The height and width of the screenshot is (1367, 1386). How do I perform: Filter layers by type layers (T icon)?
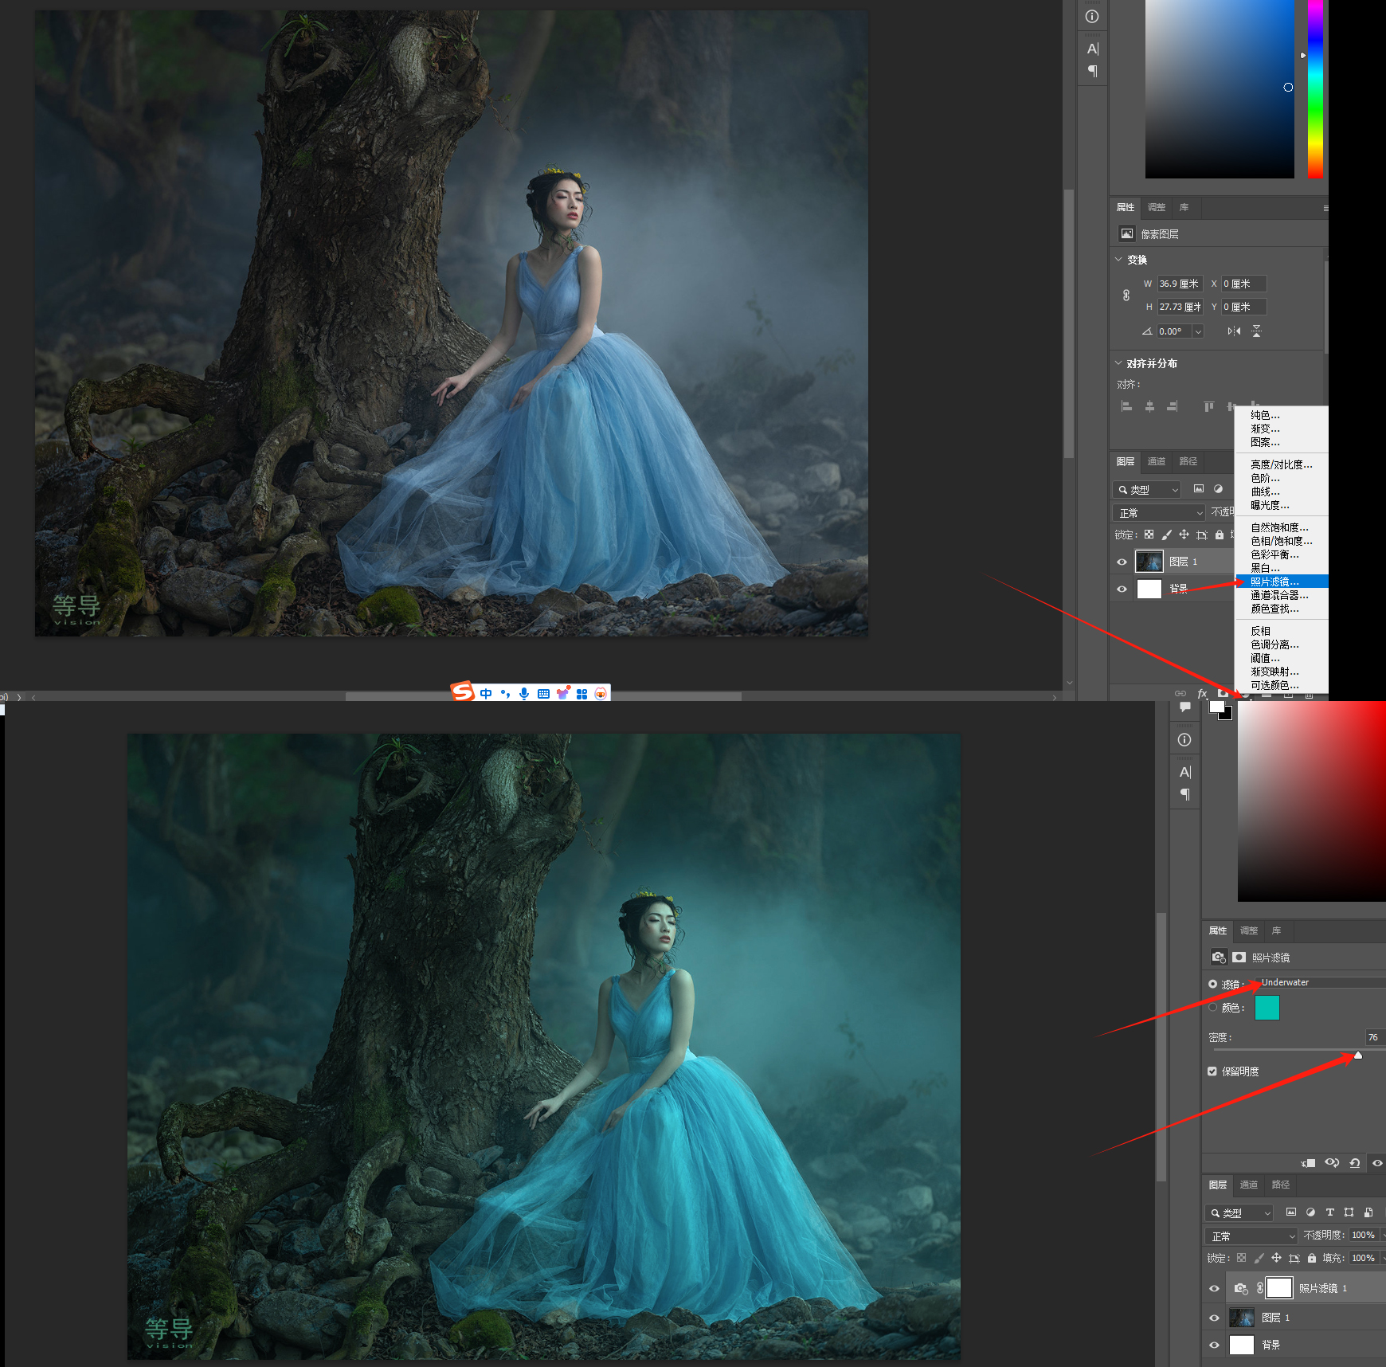1329,1212
